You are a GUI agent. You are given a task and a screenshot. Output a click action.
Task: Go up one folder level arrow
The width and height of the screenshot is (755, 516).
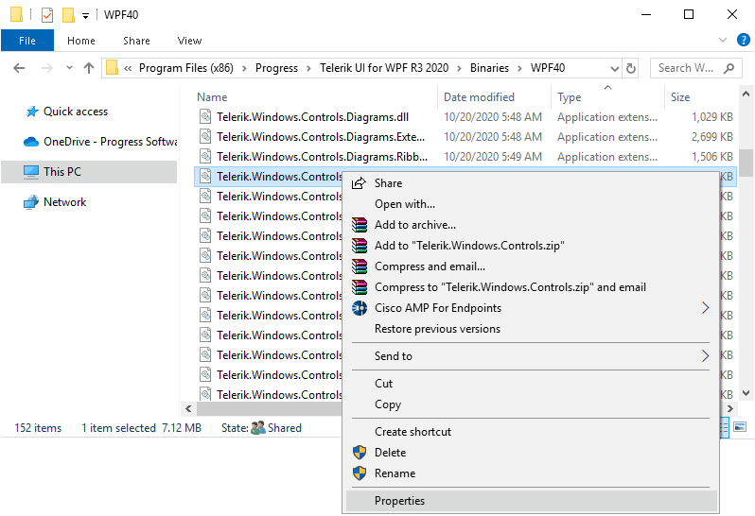[89, 68]
